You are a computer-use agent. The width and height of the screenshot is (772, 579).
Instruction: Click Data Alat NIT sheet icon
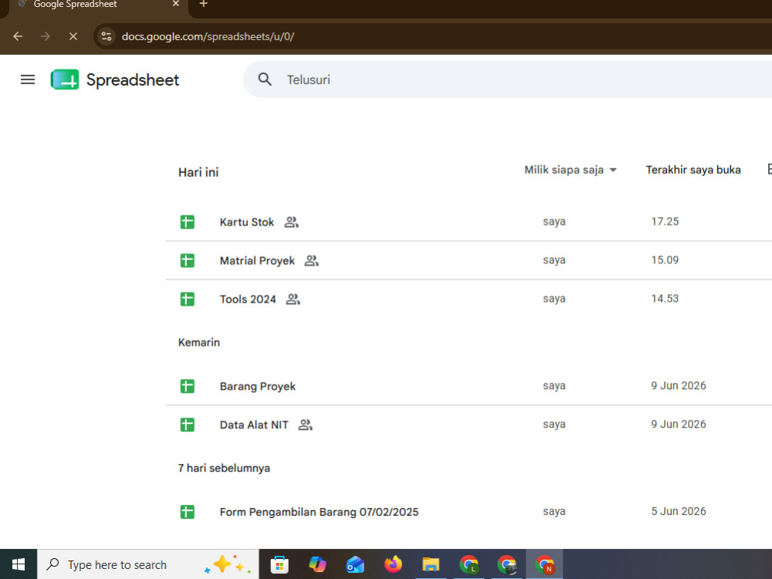click(187, 425)
